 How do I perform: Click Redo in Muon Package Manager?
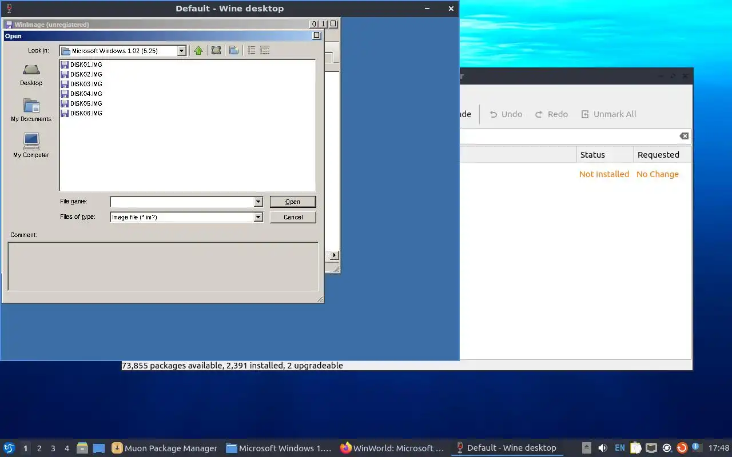click(x=551, y=114)
